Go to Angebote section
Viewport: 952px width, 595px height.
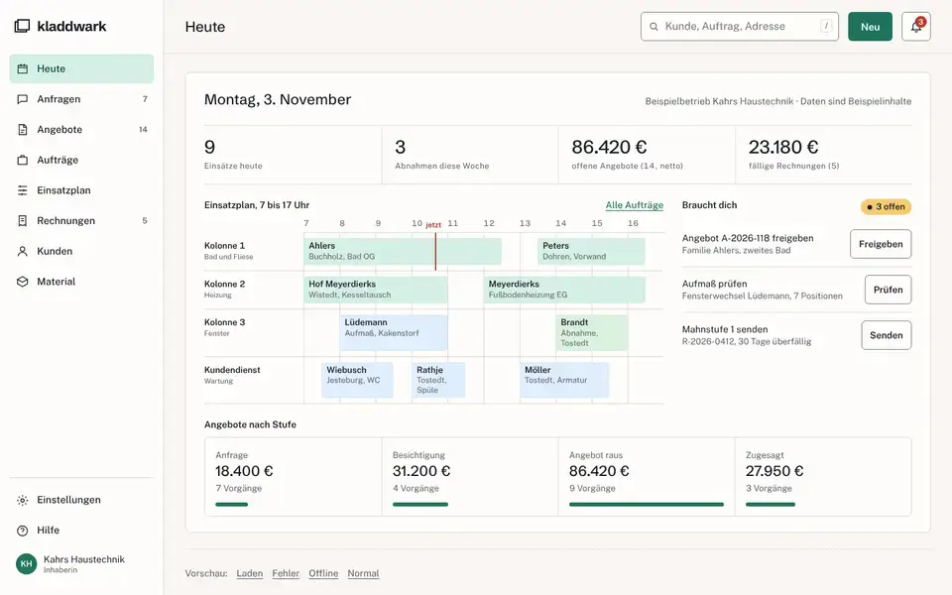pyautogui.click(x=81, y=129)
